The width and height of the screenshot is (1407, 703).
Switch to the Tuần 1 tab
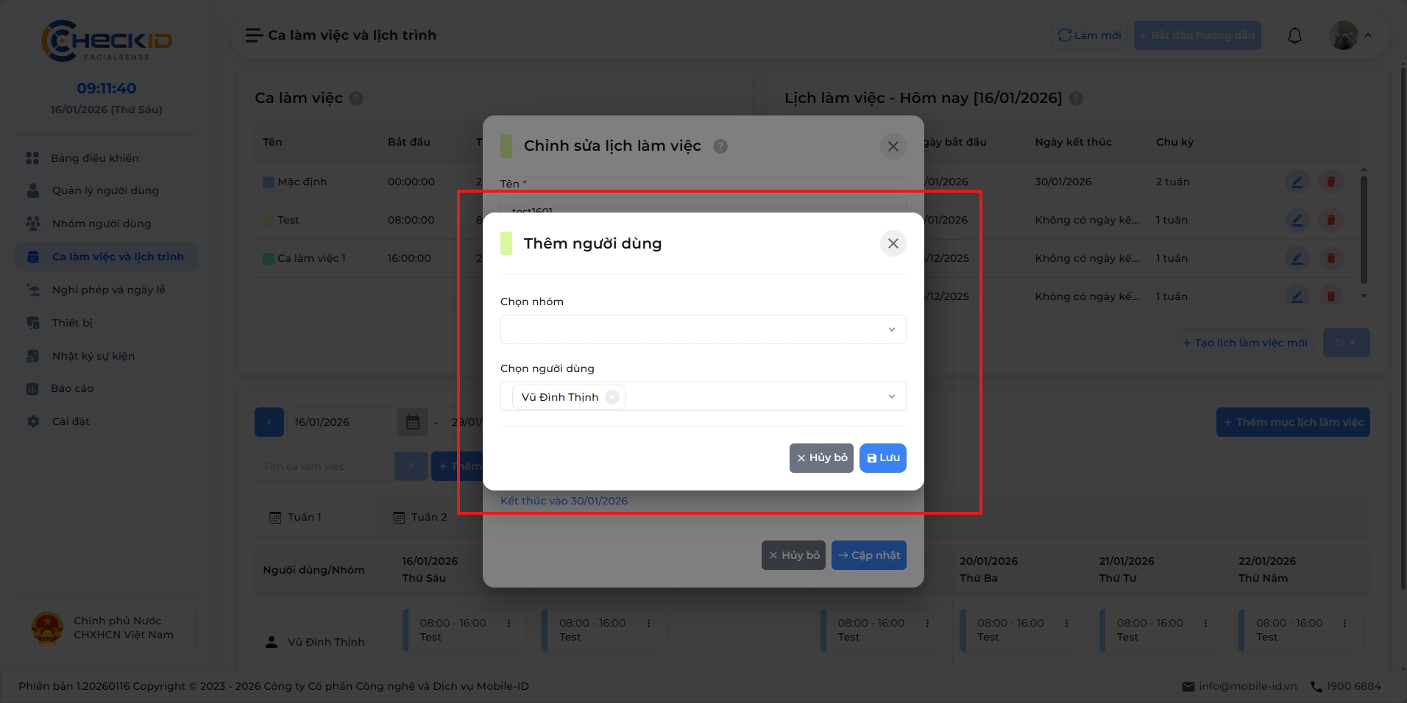(318, 517)
